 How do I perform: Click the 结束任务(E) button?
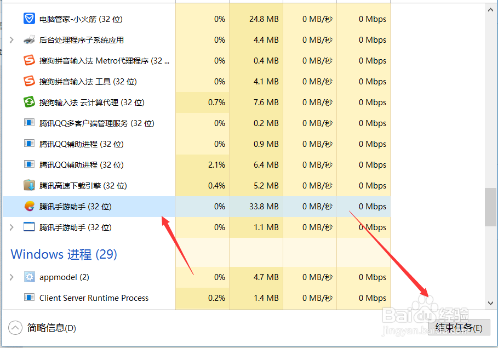click(x=459, y=328)
